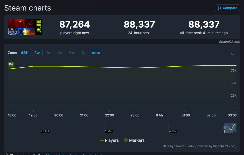Set chart zoom to max

[x=96, y=53]
